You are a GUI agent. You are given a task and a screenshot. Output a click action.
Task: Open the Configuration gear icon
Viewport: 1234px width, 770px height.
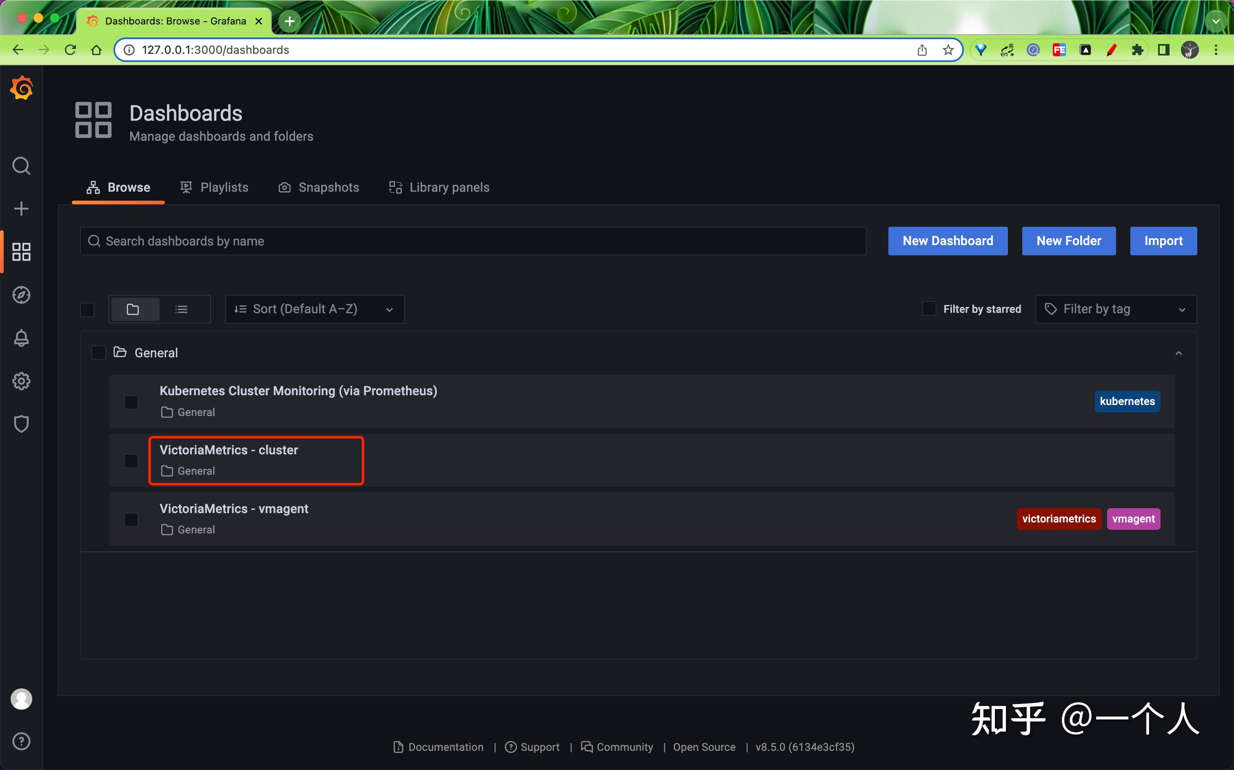[21, 381]
